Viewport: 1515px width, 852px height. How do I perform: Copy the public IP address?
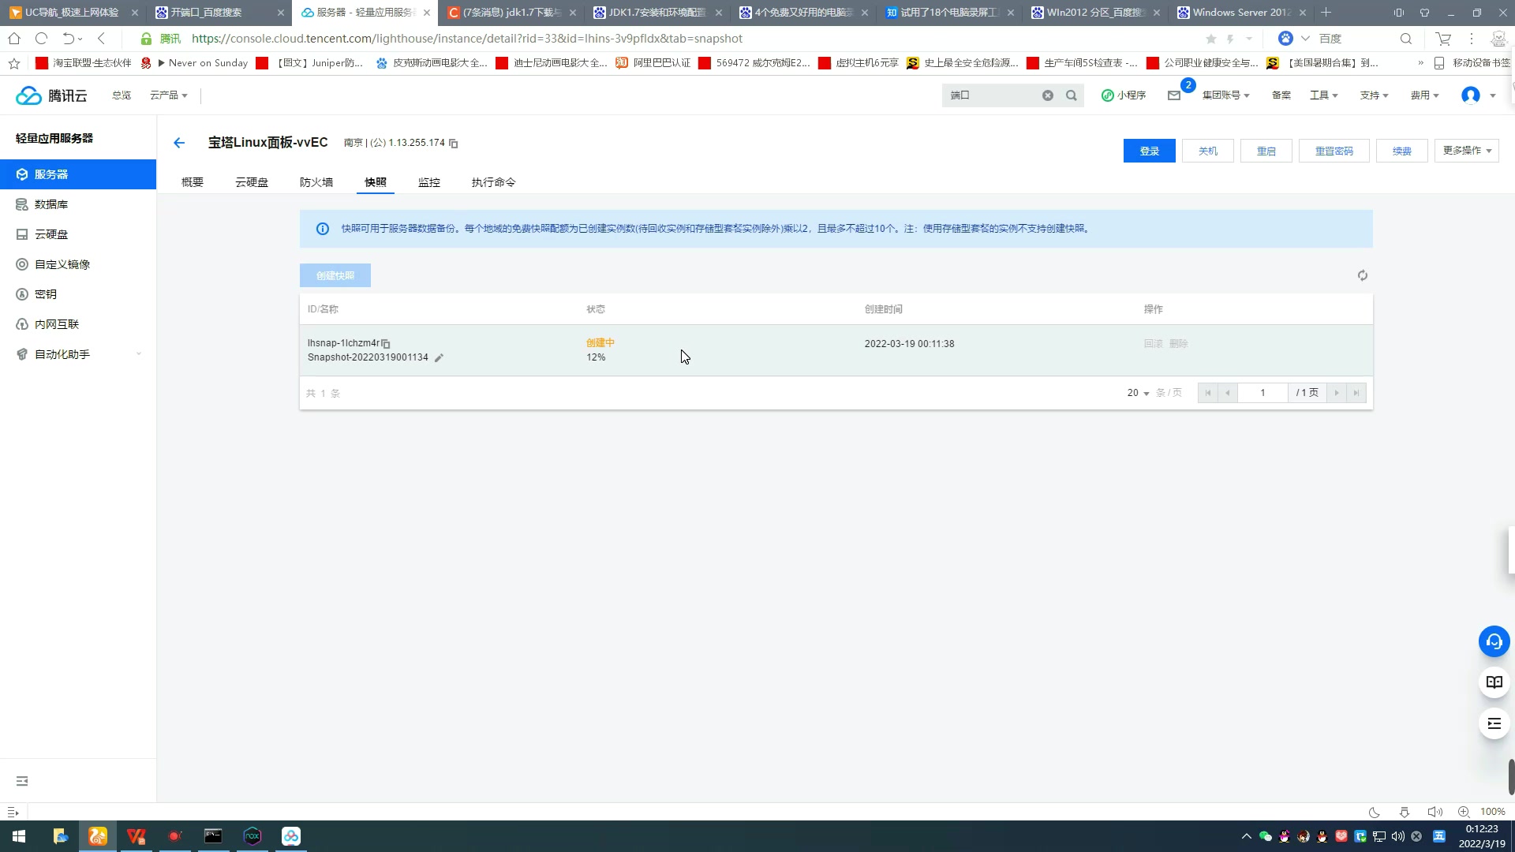pos(454,144)
